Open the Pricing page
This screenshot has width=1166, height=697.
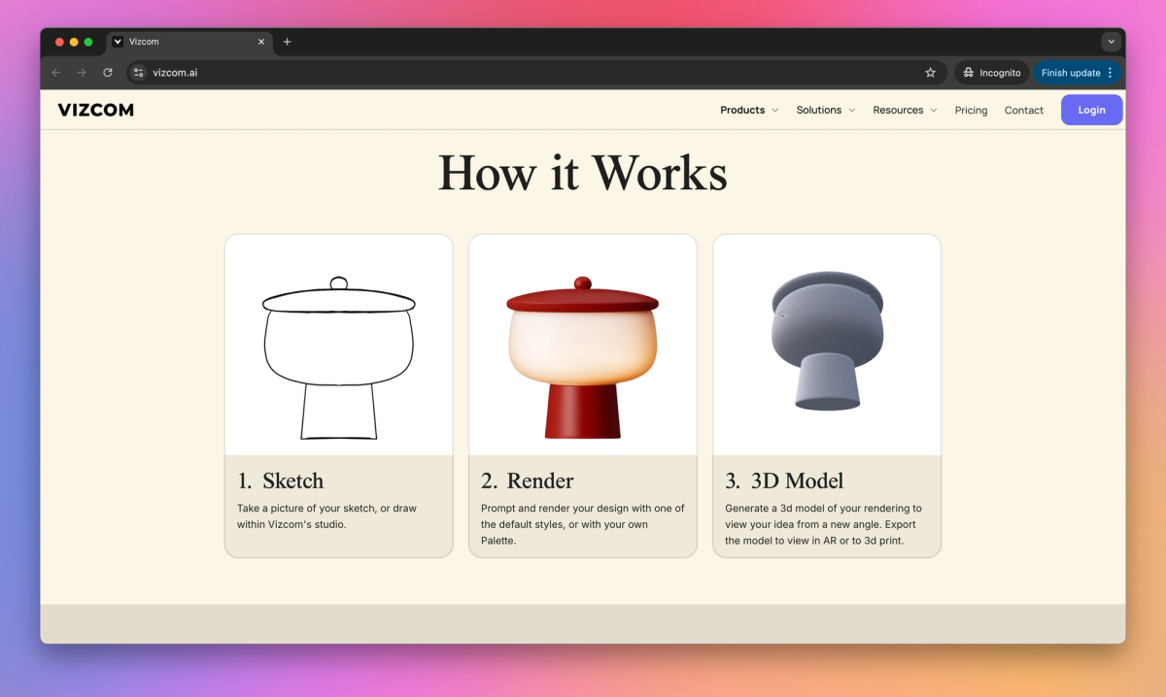point(971,111)
